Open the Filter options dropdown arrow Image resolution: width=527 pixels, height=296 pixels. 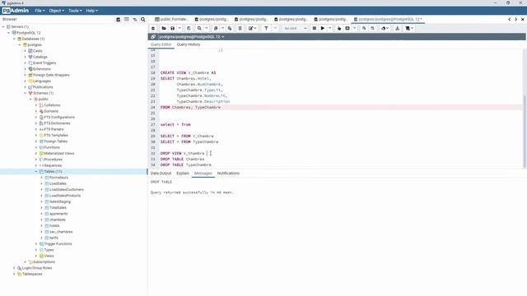click(275, 29)
